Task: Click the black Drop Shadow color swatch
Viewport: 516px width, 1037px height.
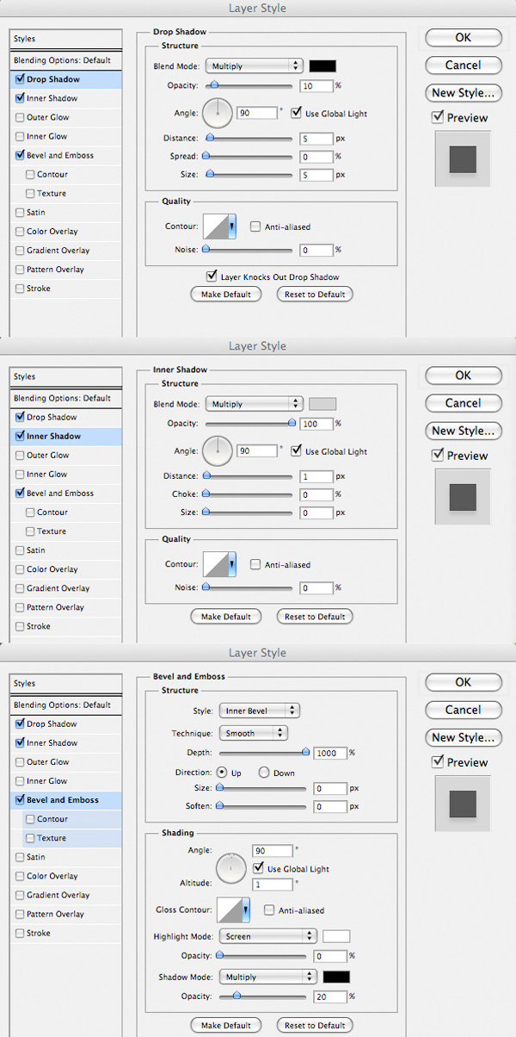Action: point(322,65)
